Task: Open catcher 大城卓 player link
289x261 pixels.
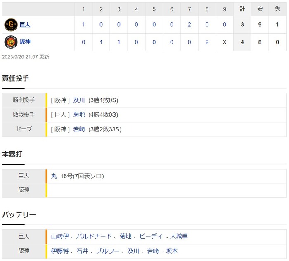Action: click(x=180, y=236)
